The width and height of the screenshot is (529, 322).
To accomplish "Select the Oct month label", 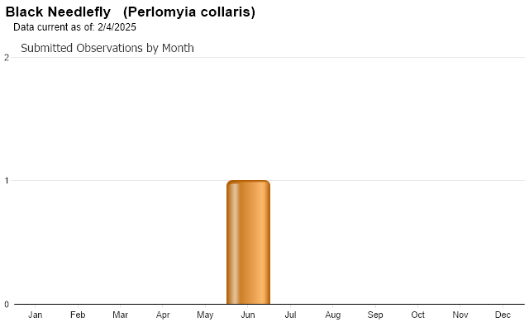I will pos(417,315).
